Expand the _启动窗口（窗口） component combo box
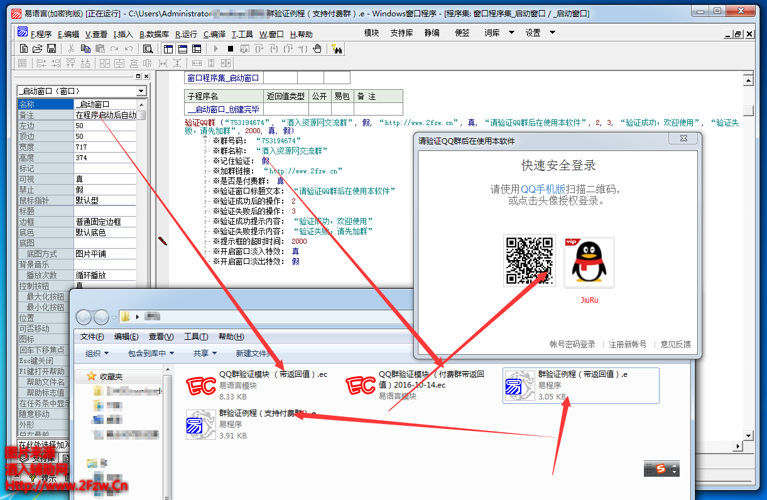The width and height of the screenshot is (767, 500). coord(141,91)
